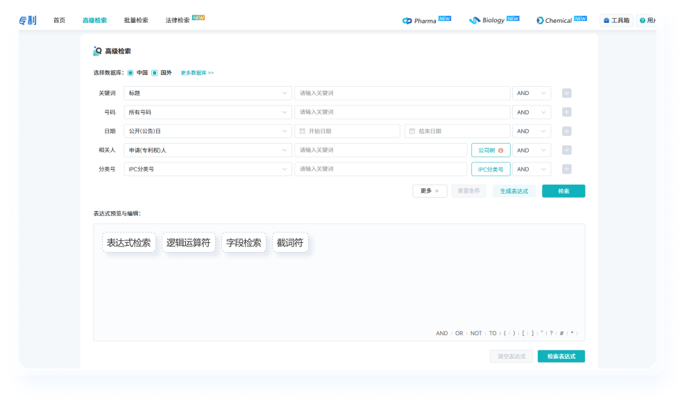This screenshot has width=687, height=404.
Task: Add another 日期 row with plus icon
Action: point(566,131)
